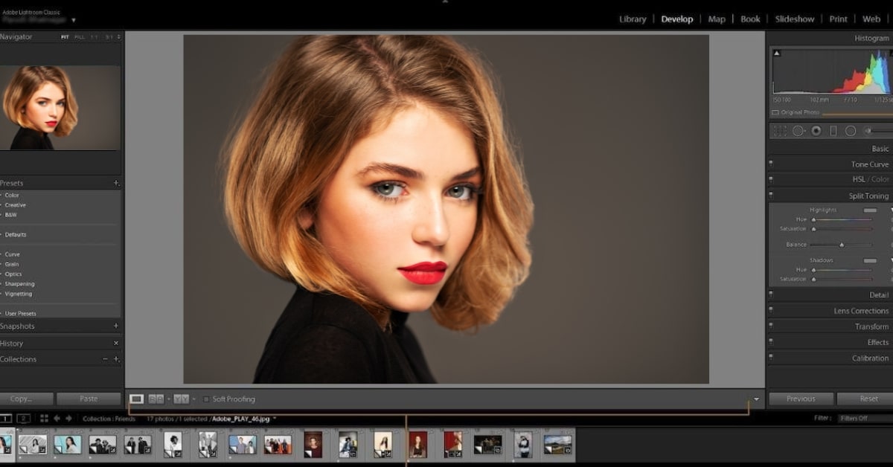Click the Before/After top-bottom view icon
Image resolution: width=893 pixels, height=467 pixels.
pos(181,399)
